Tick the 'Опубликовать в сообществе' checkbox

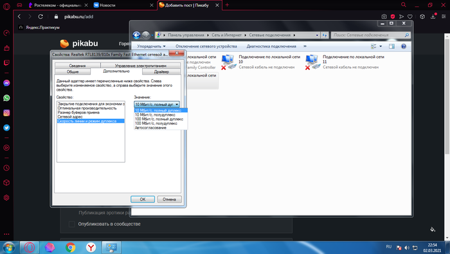click(72, 224)
